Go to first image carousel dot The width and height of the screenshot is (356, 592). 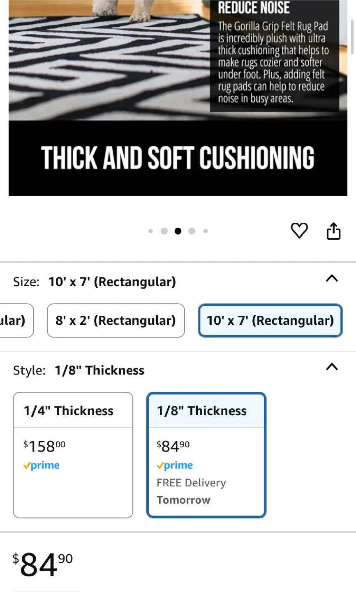[150, 231]
